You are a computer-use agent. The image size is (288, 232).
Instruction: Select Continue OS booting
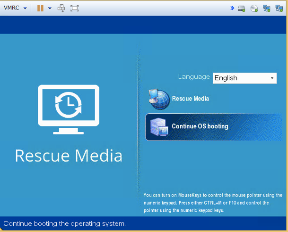200,126
